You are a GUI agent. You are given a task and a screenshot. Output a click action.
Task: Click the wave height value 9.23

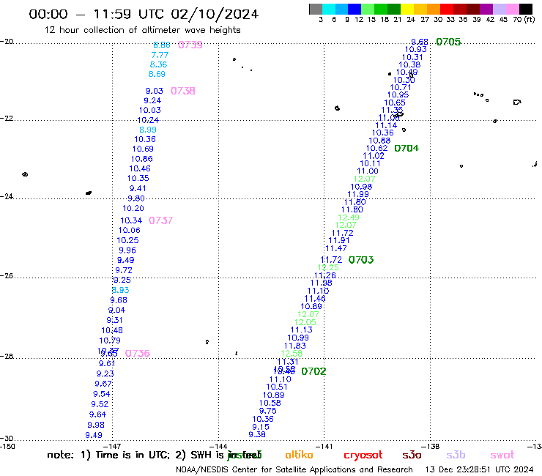coord(105,373)
